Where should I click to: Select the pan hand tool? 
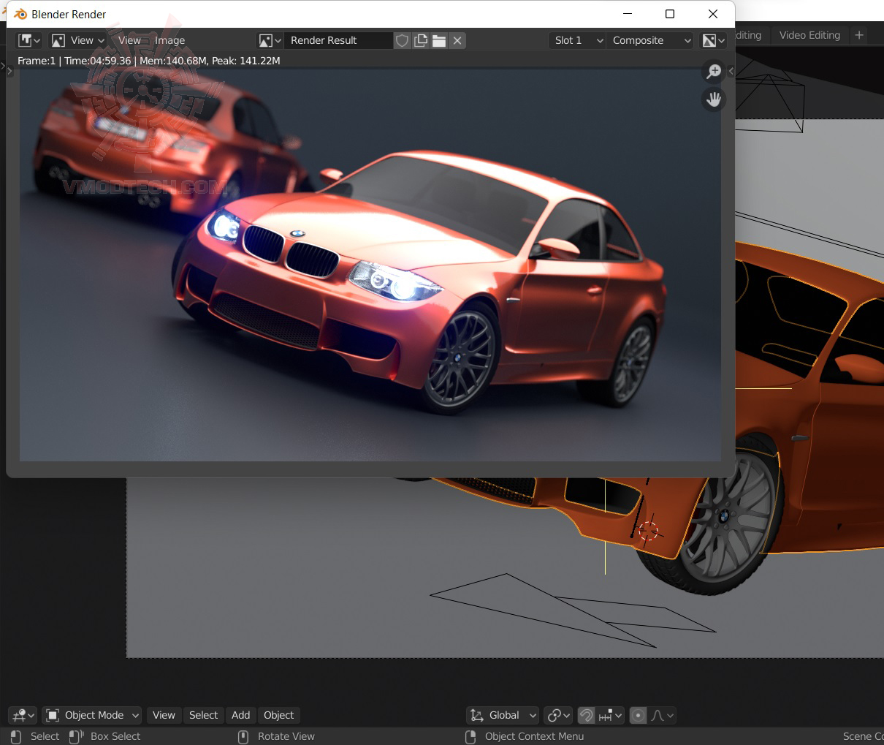pos(713,99)
